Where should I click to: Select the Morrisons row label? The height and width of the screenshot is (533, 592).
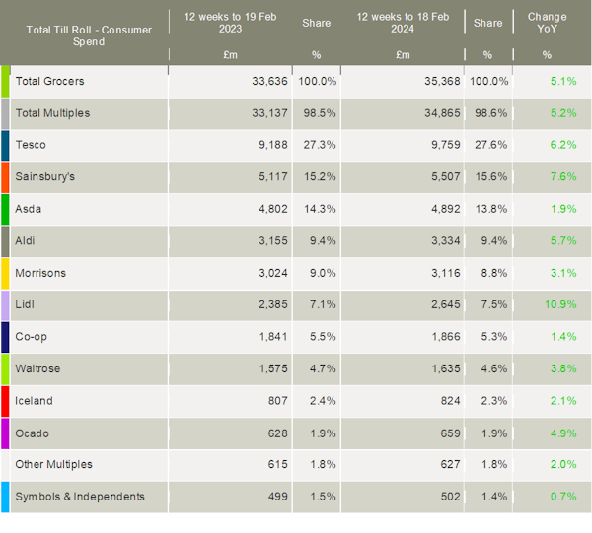click(40, 273)
